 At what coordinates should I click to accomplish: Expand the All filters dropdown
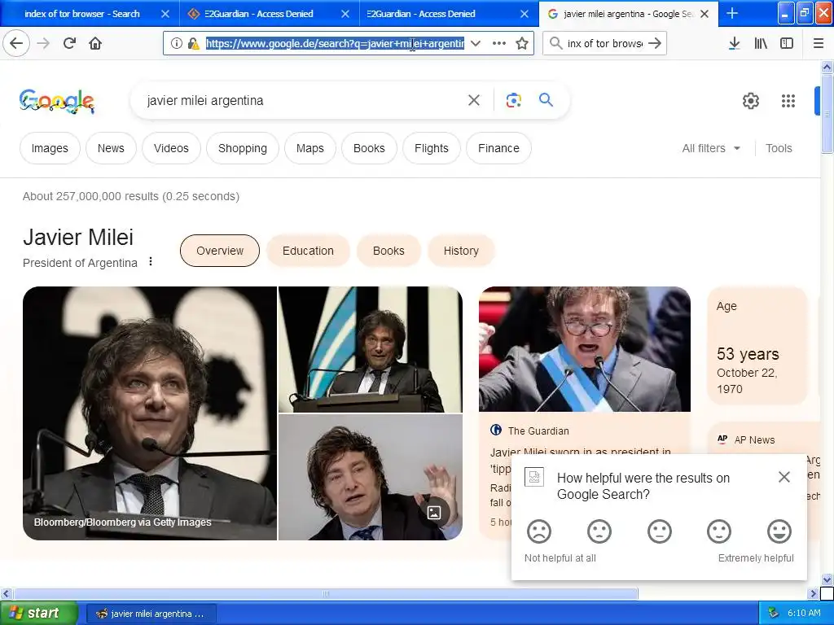pyautogui.click(x=711, y=148)
